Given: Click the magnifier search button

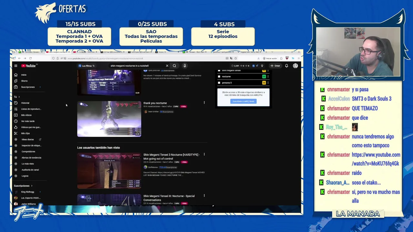Looking at the screenshot, I should pyautogui.click(x=174, y=66).
